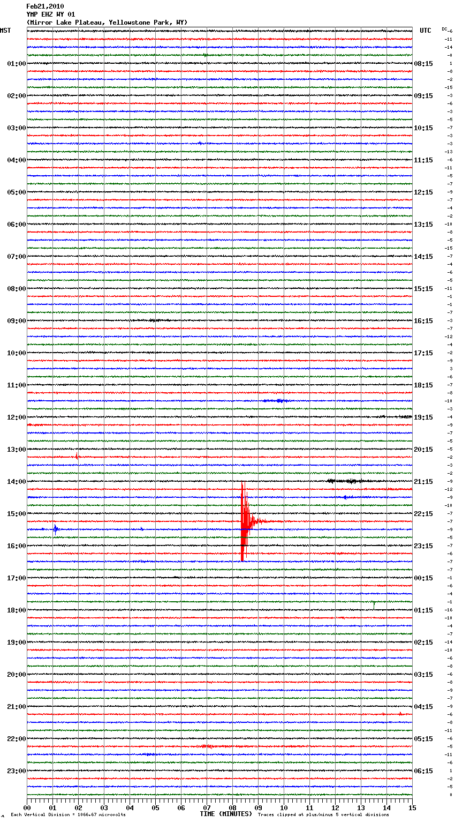Click the 20:00 MST hour label
455x822 pixels.
(16, 675)
